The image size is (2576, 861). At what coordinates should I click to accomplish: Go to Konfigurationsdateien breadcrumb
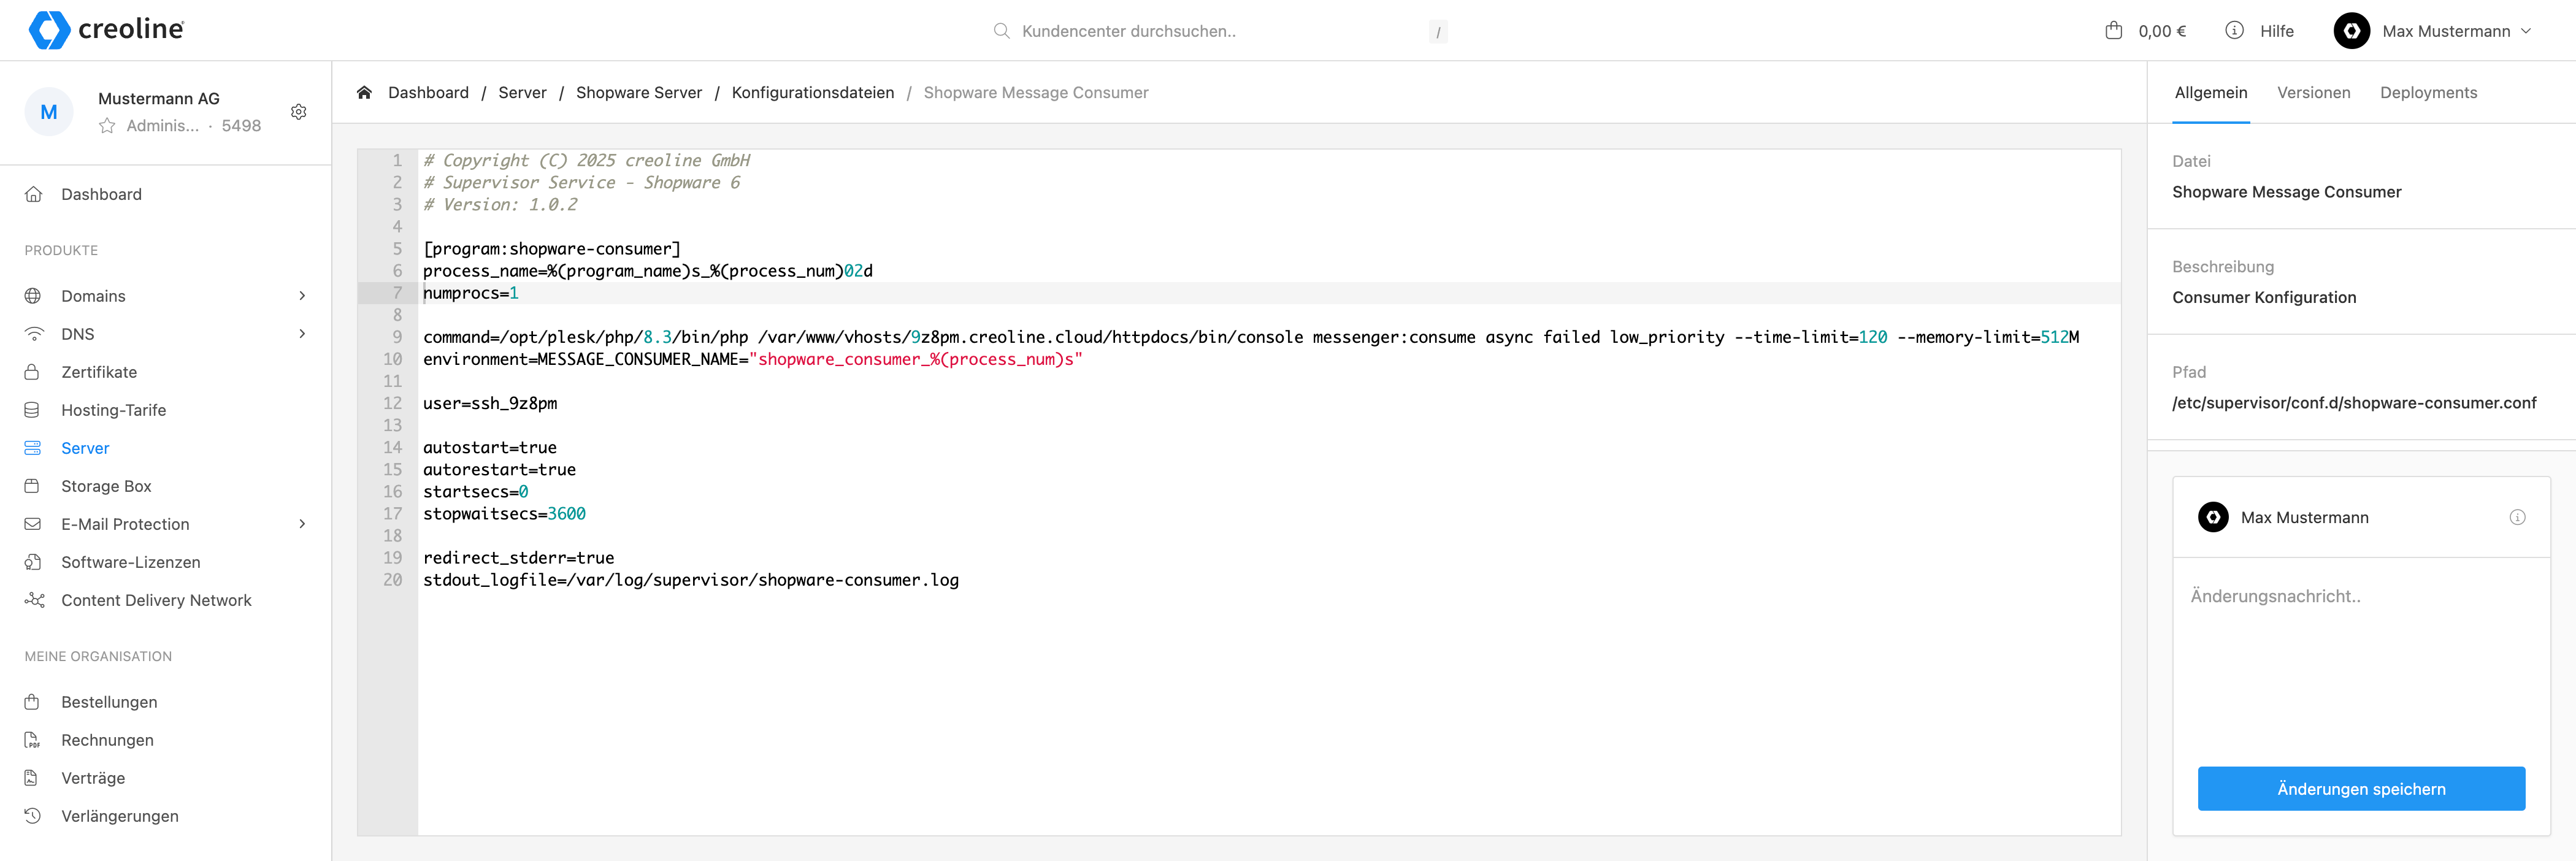coord(813,92)
